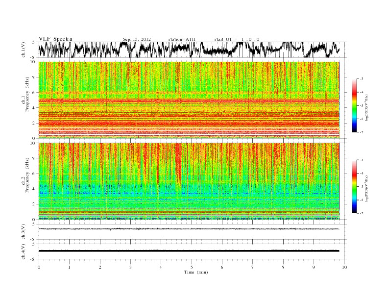
Task: Click the "10" kHz tick of ch.1 spectrogram
Action: coord(34,62)
